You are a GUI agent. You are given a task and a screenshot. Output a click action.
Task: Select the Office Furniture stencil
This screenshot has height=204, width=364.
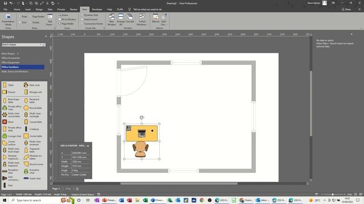[23, 67]
